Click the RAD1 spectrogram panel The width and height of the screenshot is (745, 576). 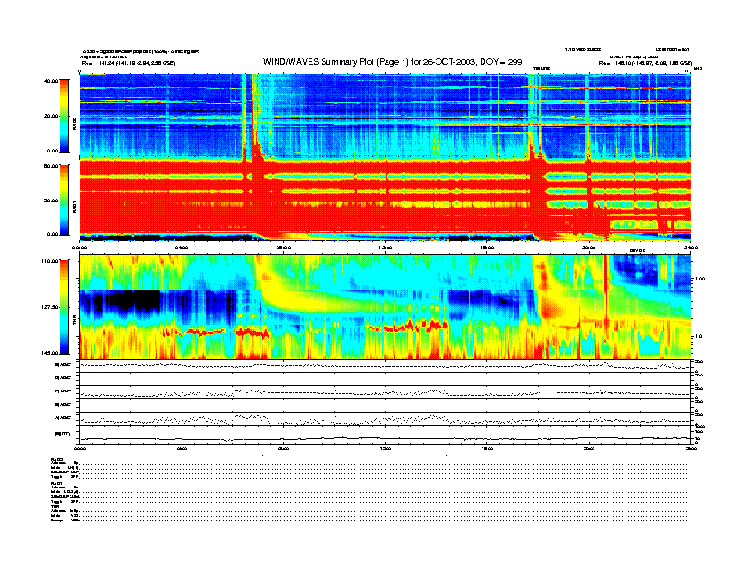386,200
